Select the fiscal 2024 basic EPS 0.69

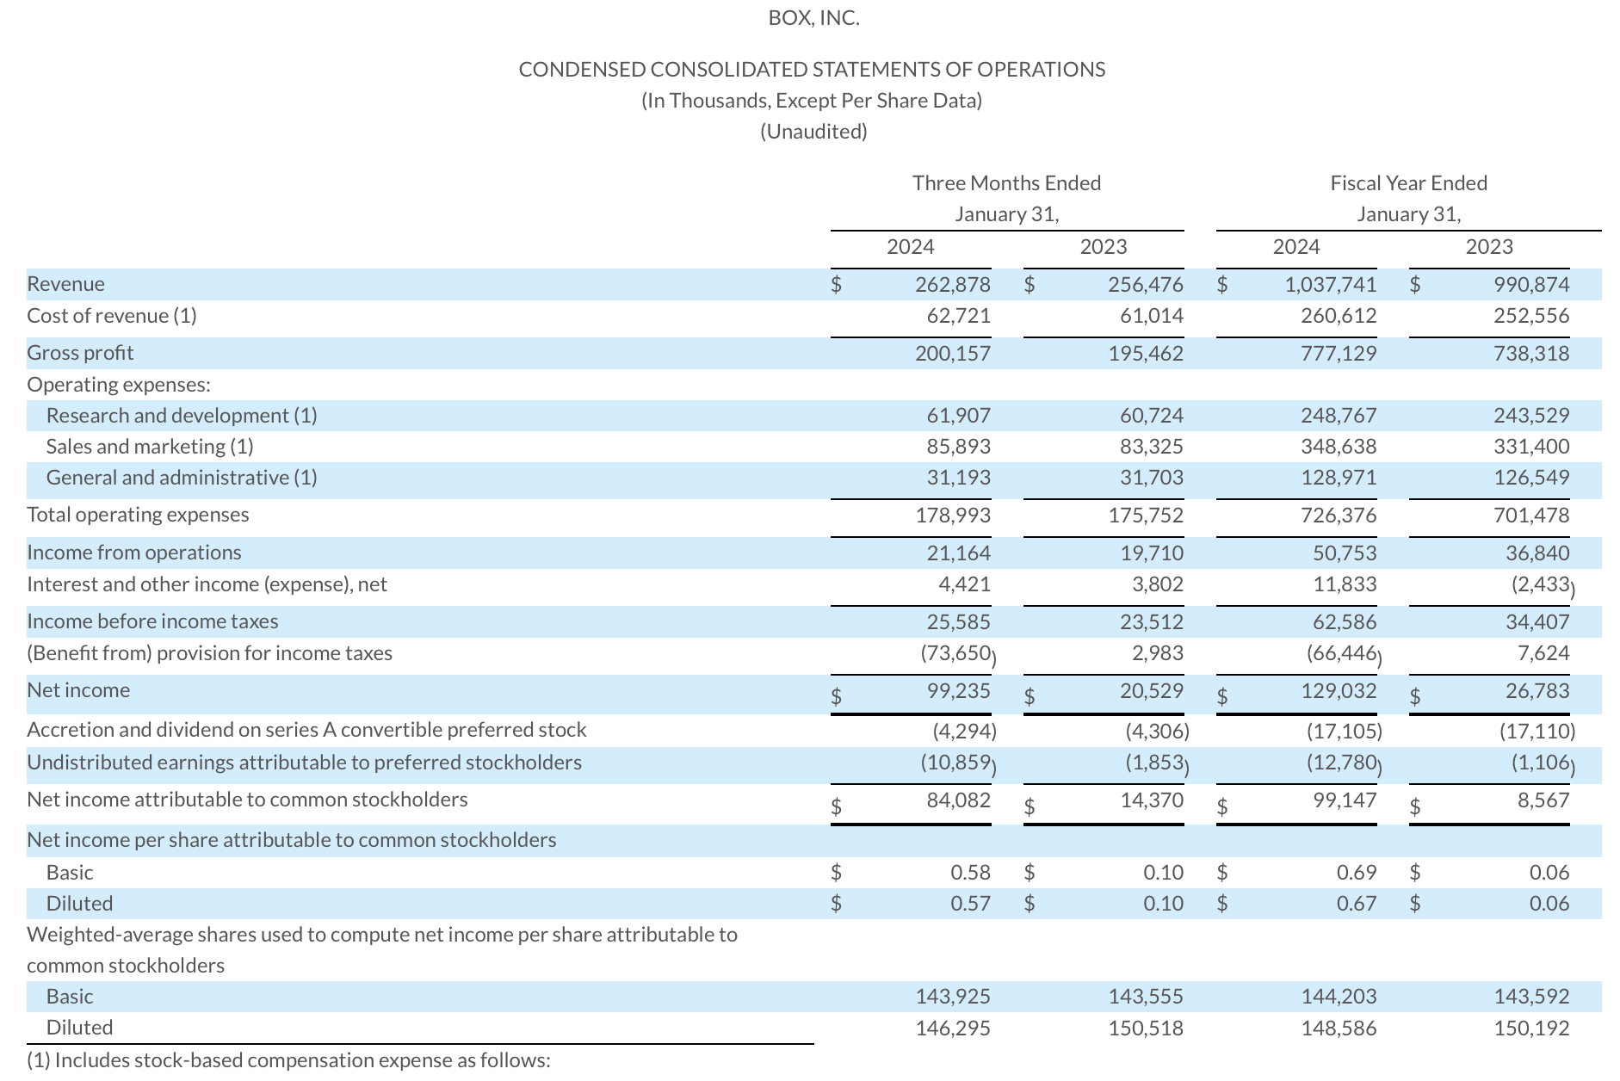[1357, 873]
